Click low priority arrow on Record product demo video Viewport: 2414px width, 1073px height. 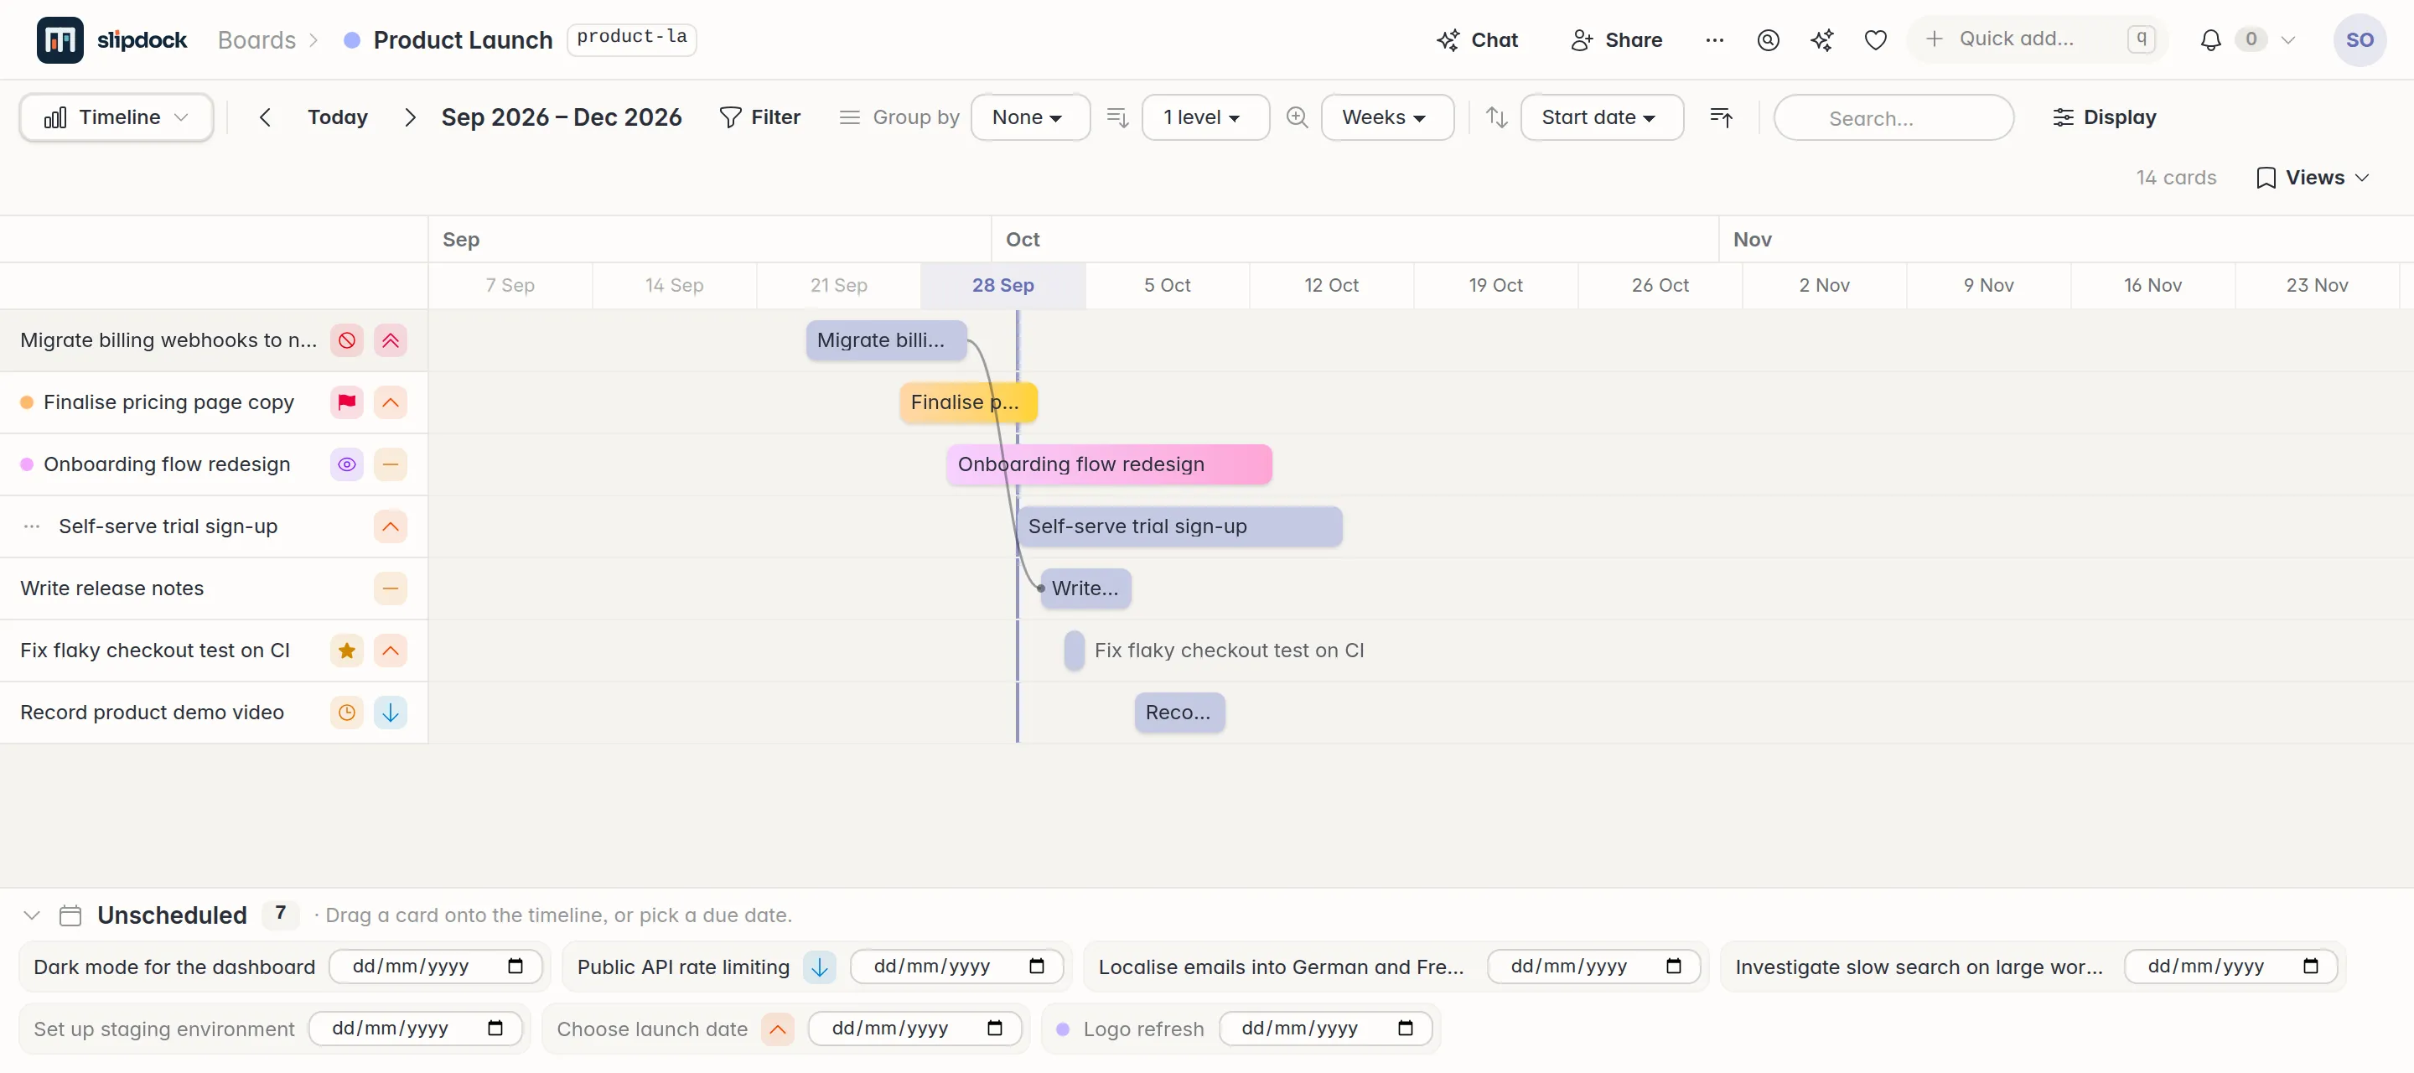pos(391,713)
